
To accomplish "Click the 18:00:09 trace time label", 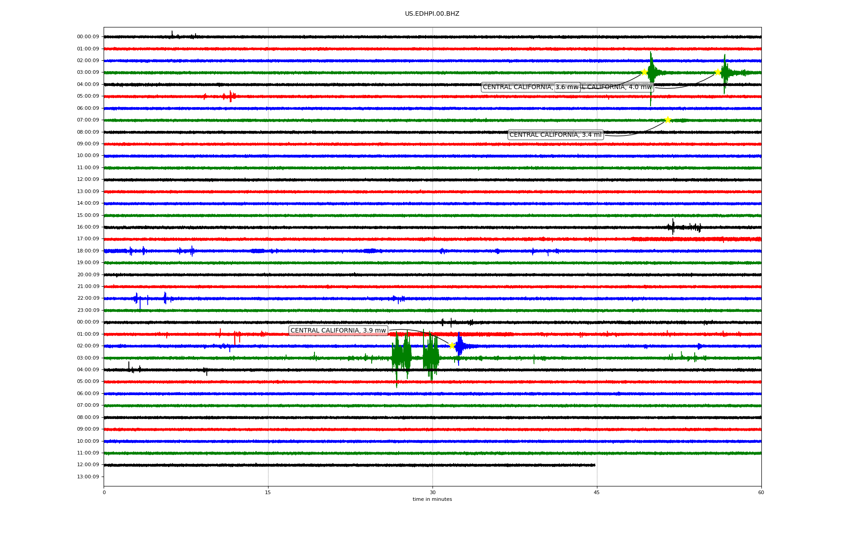I will (88, 251).
